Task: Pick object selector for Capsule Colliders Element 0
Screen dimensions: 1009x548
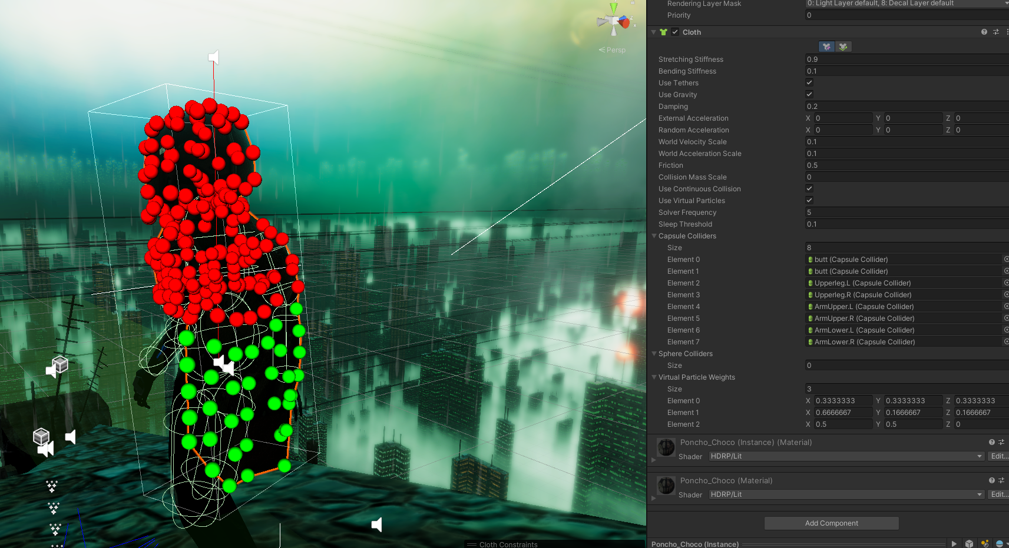Action: coord(1006,259)
